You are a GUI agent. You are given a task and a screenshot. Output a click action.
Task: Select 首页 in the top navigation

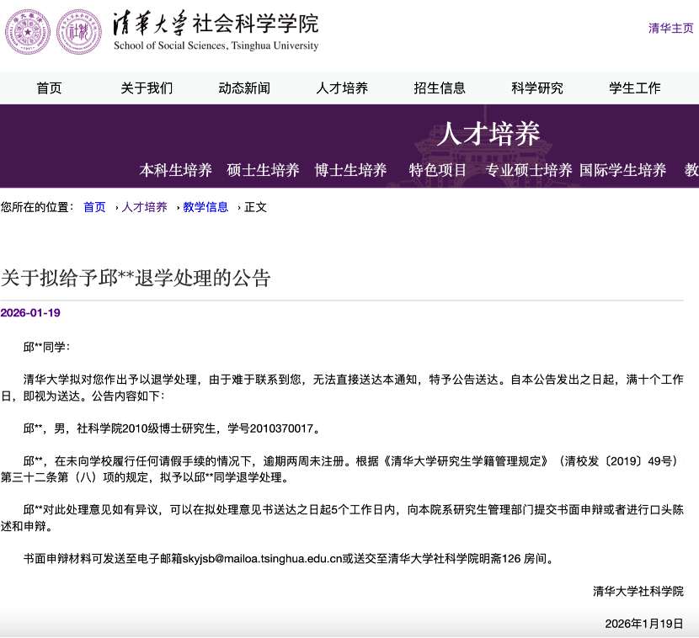(48, 88)
